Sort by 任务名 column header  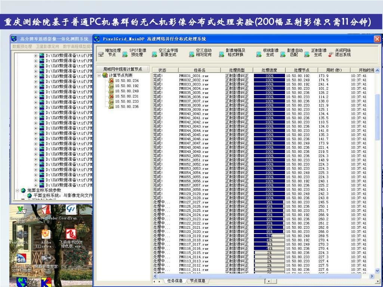200,70
